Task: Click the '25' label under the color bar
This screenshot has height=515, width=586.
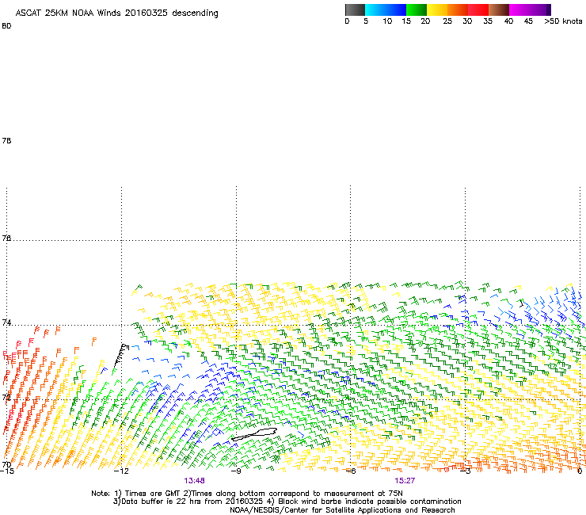Action: [447, 21]
